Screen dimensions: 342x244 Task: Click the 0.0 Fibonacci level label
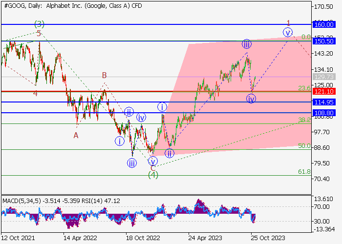tap(306, 37)
